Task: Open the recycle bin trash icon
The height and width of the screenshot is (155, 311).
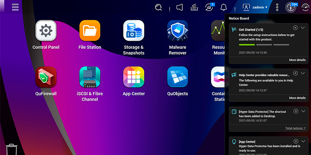Action: (12, 150)
